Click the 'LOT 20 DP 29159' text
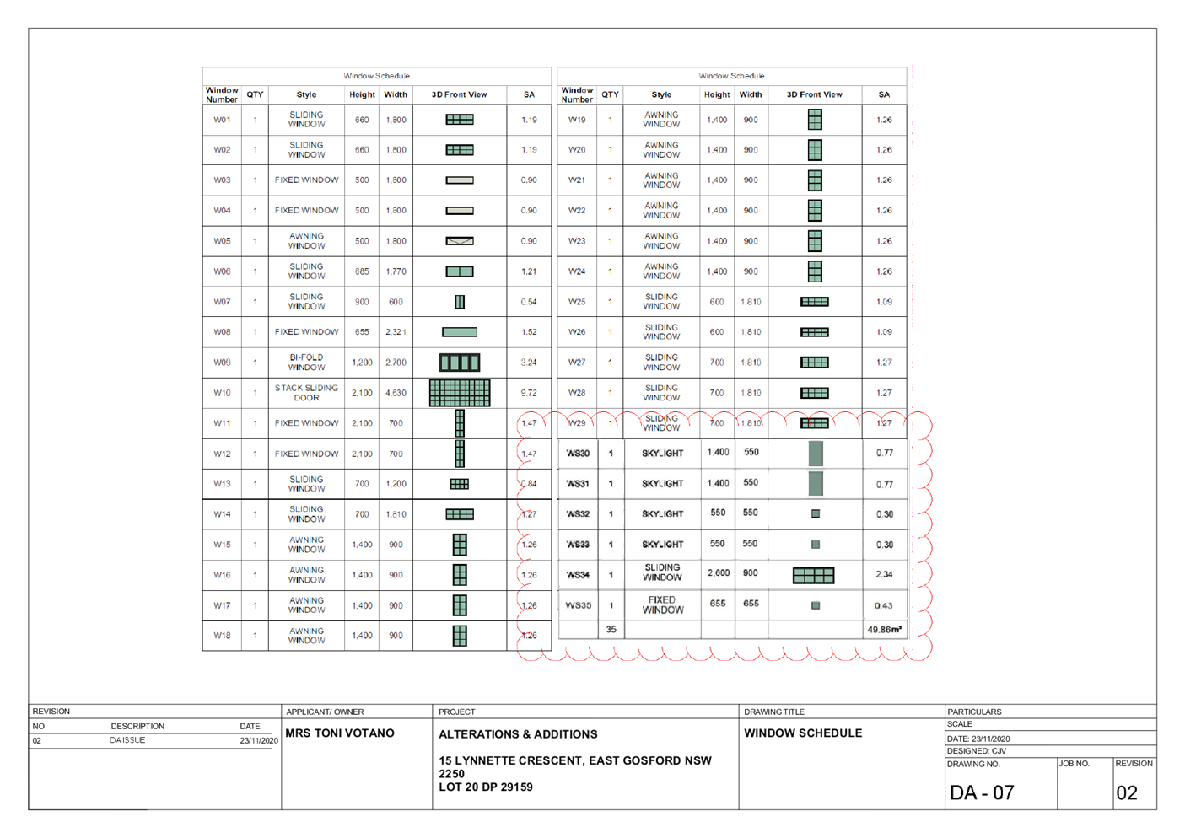This screenshot has width=1185, height=838. (x=486, y=787)
